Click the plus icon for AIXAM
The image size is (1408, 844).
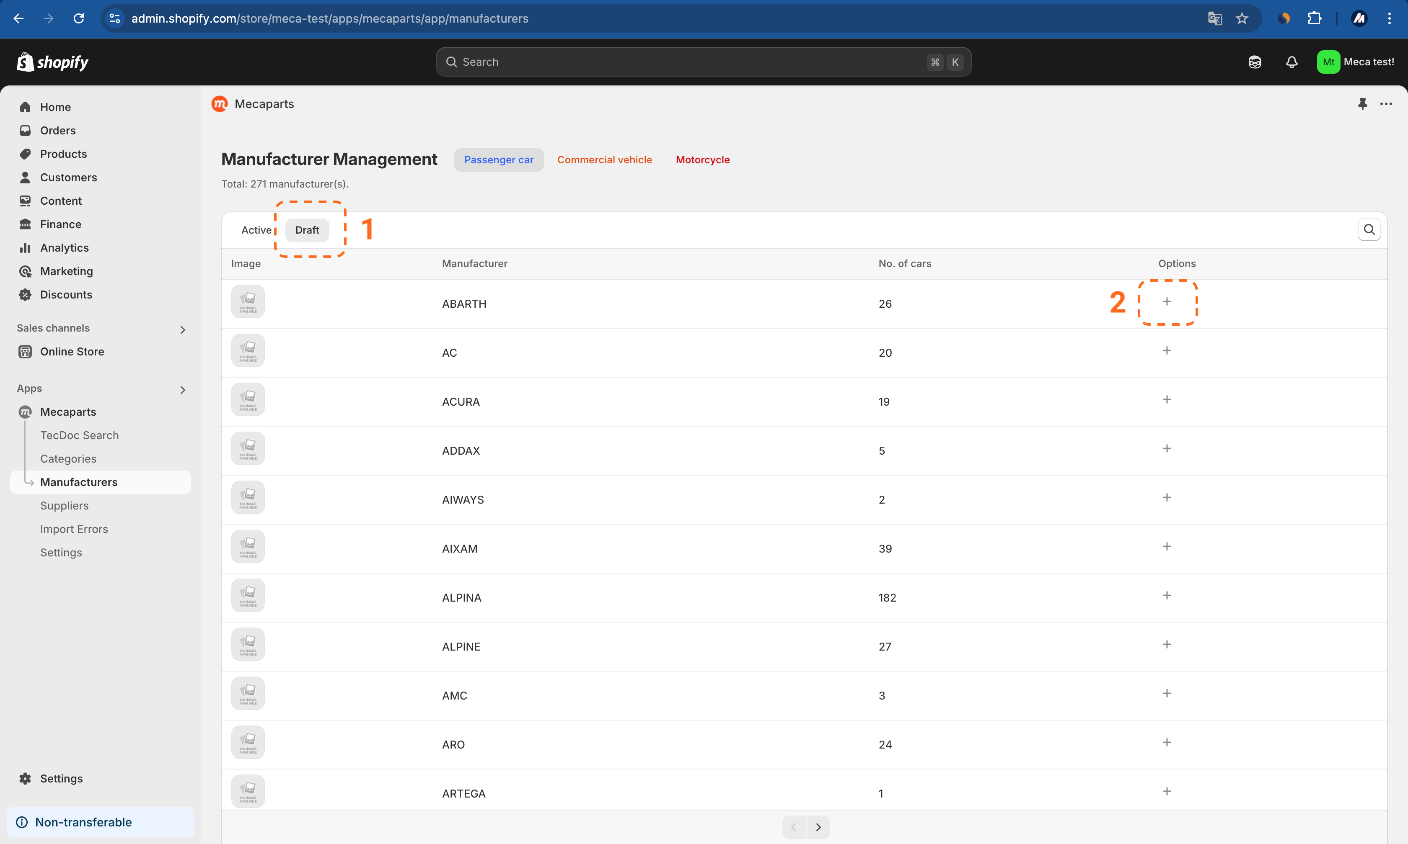point(1167,546)
